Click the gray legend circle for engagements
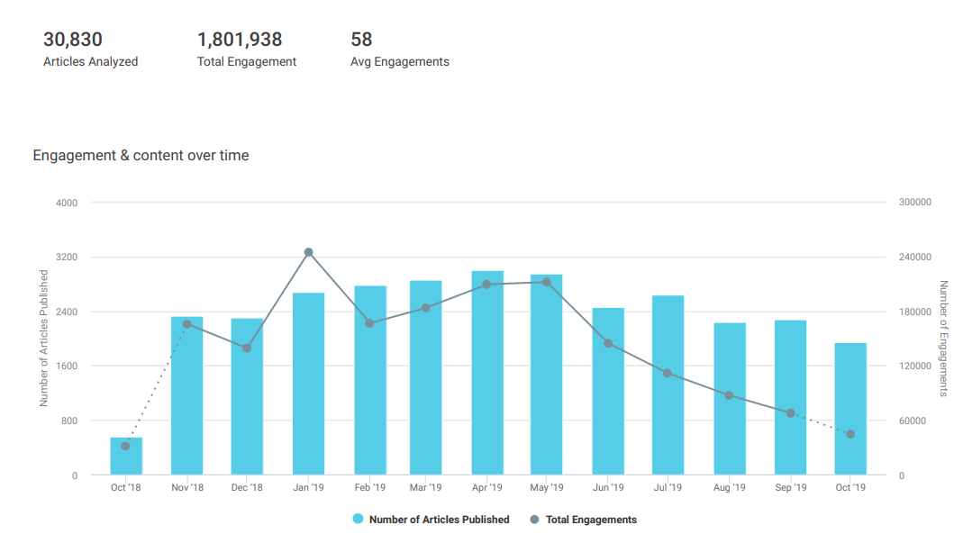The height and width of the screenshot is (543, 972). pos(534,520)
